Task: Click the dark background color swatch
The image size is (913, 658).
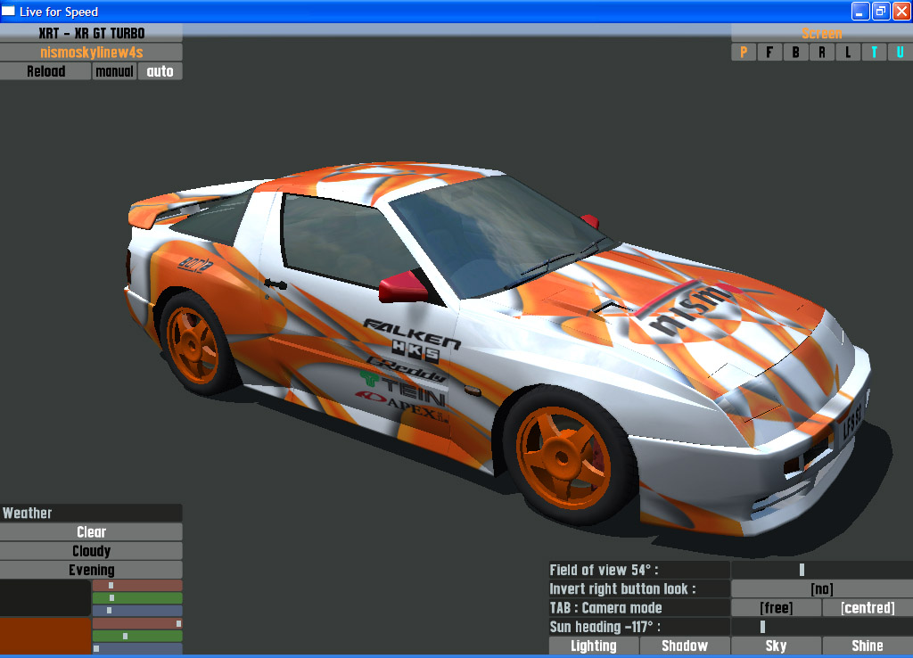Action: tap(45, 598)
